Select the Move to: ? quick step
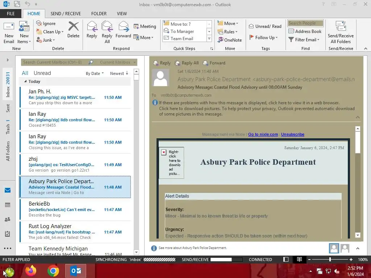Viewport: 371px width, 278px height. click(x=185, y=24)
